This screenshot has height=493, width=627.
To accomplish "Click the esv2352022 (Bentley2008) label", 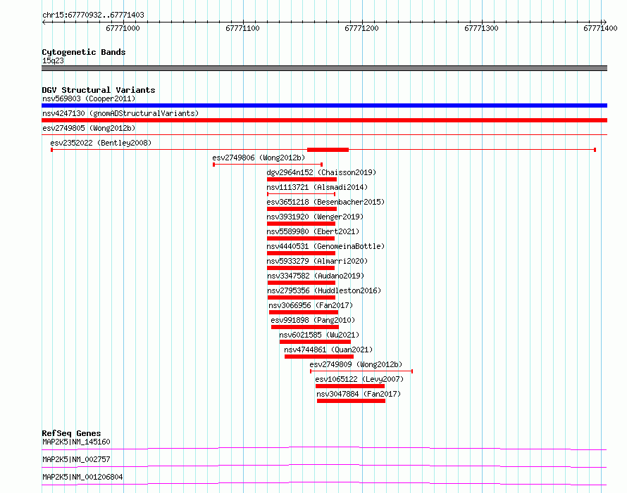I will point(101,143).
